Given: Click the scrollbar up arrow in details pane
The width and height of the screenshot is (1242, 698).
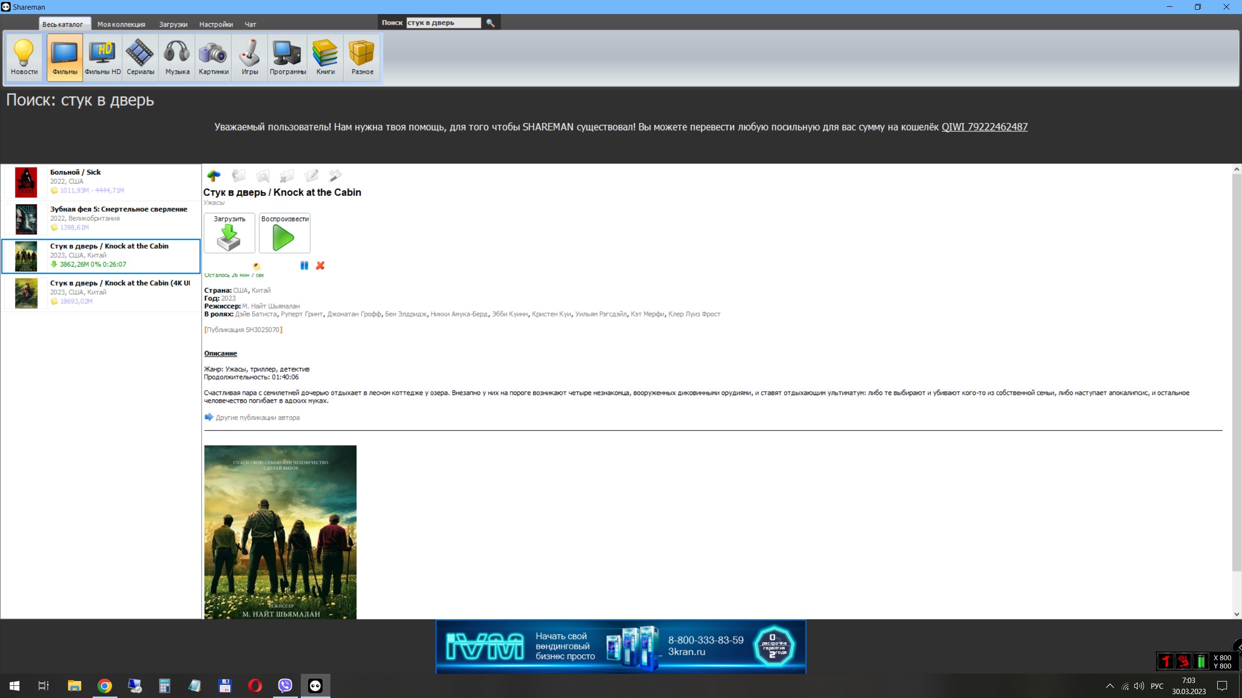Looking at the screenshot, I should [1237, 169].
